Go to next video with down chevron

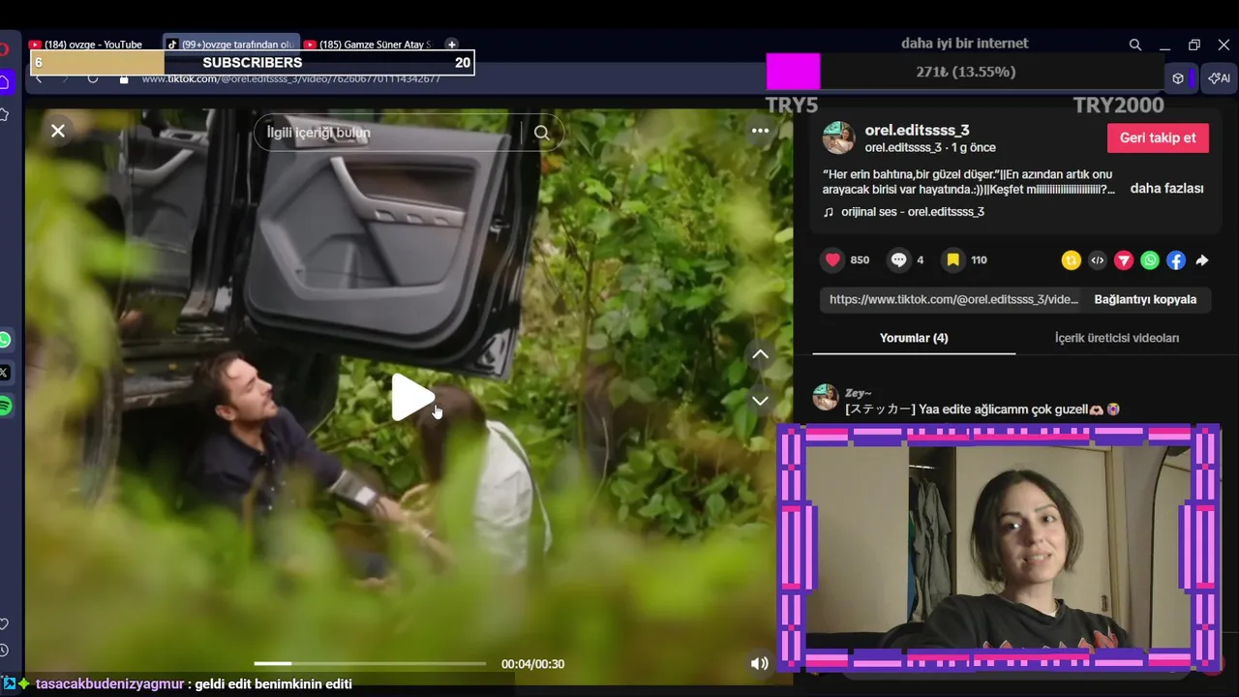761,400
